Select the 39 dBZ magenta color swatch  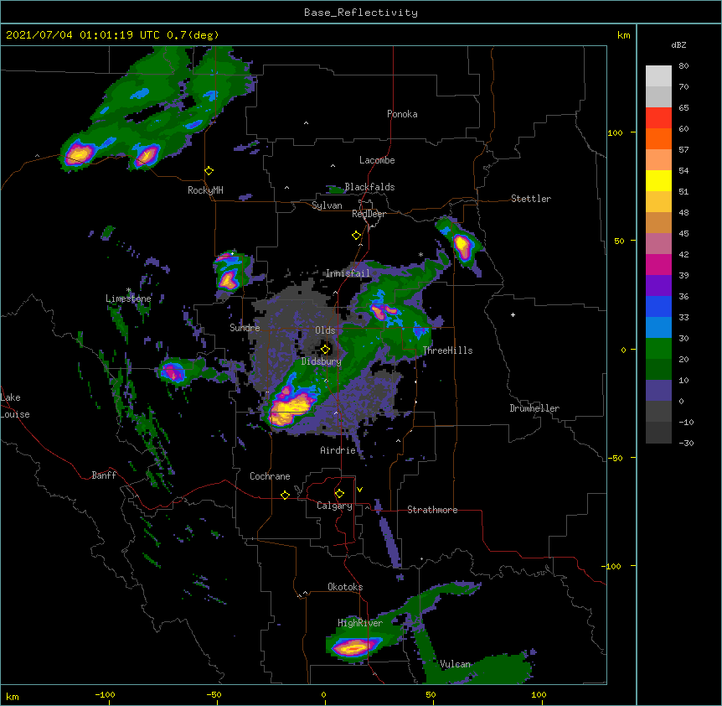coord(658,264)
